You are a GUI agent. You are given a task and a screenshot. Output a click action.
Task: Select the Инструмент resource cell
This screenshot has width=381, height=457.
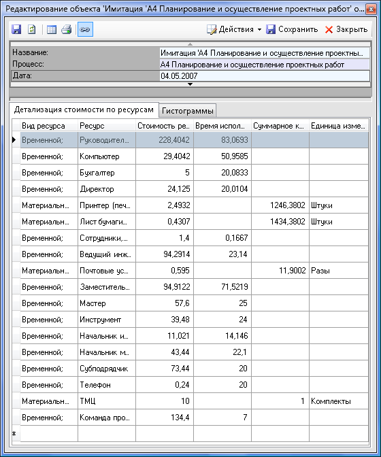pyautogui.click(x=107, y=320)
